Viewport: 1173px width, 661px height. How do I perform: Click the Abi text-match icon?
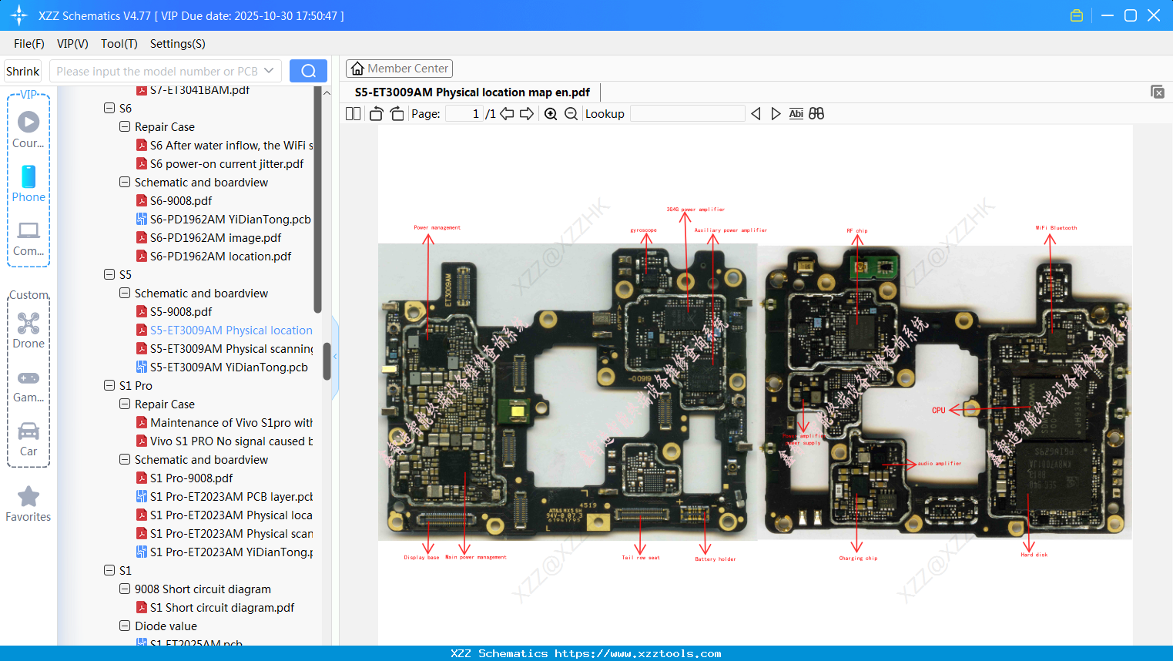tap(796, 114)
